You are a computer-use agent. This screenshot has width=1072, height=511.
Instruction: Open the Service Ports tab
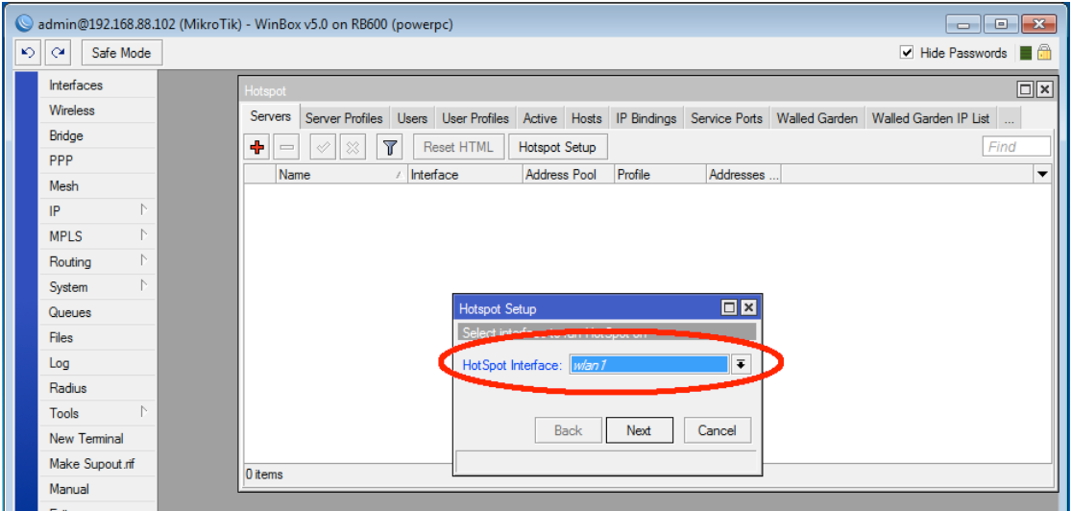(x=726, y=118)
